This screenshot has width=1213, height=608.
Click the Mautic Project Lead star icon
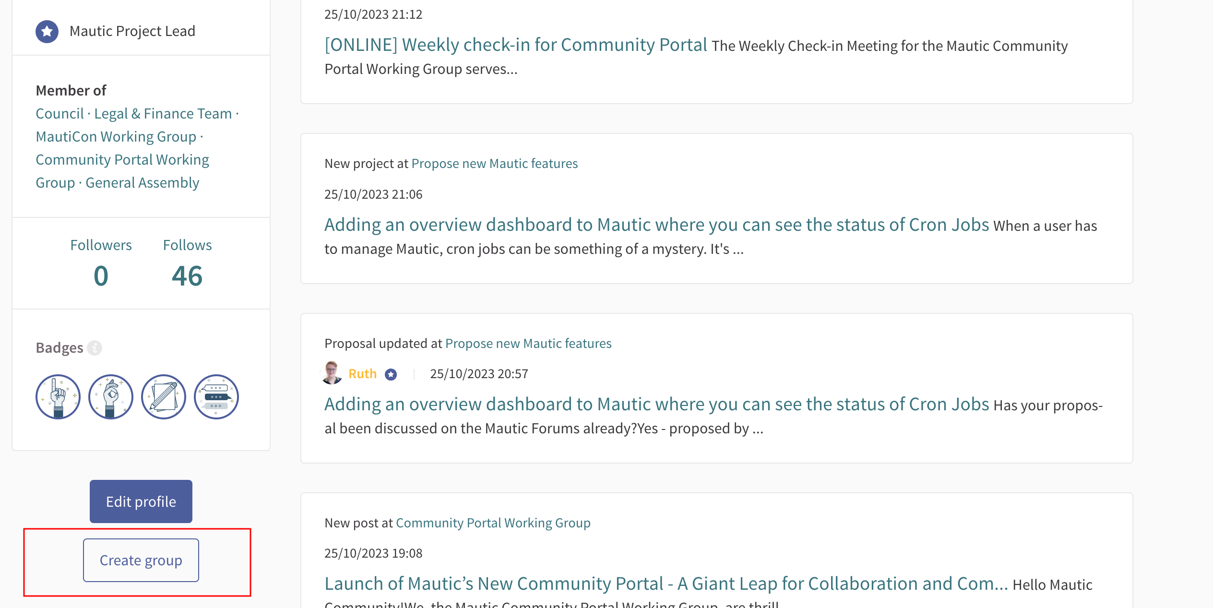pyautogui.click(x=47, y=31)
